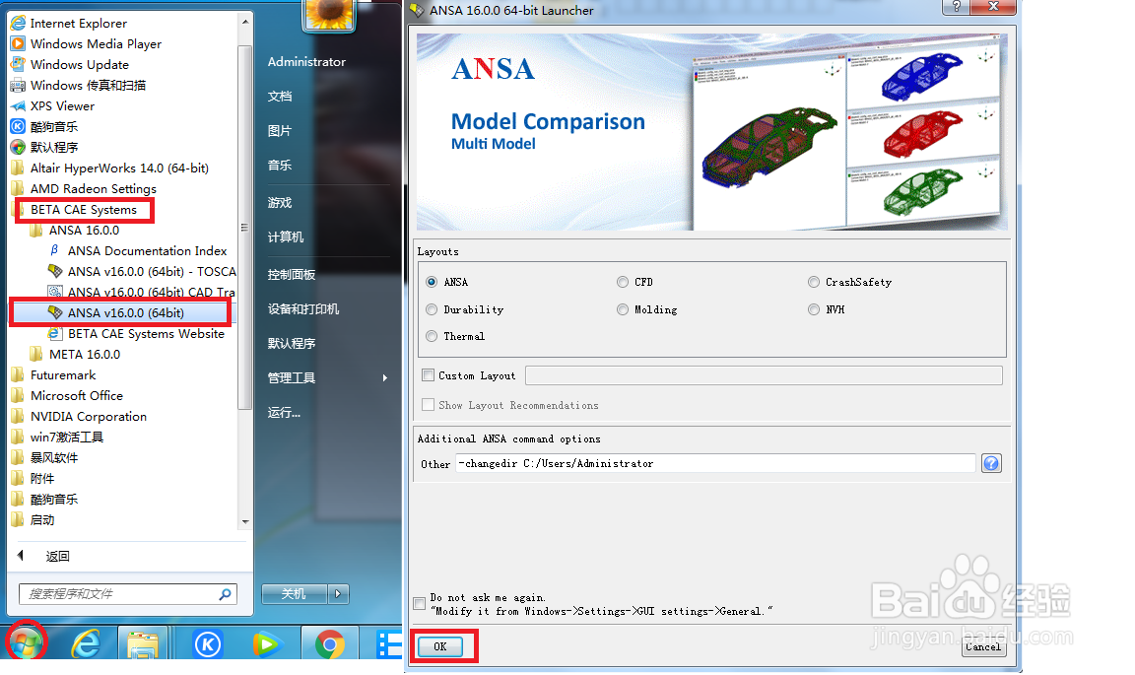Viewport: 1135px width, 675px height.
Task: Collapse the ANSA 16.0.0 folder
Action: point(74,231)
